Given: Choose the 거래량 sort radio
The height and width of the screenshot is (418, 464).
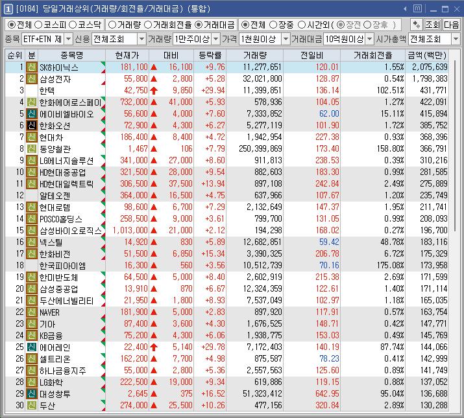Looking at the screenshot, I should tap(112, 25).
